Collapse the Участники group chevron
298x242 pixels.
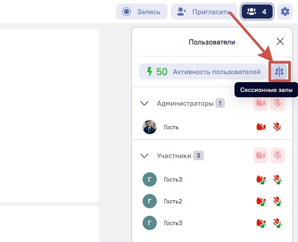(144, 156)
